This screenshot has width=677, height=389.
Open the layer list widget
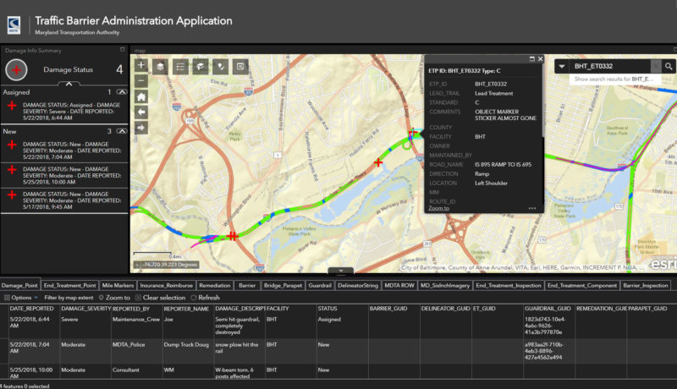(160, 67)
